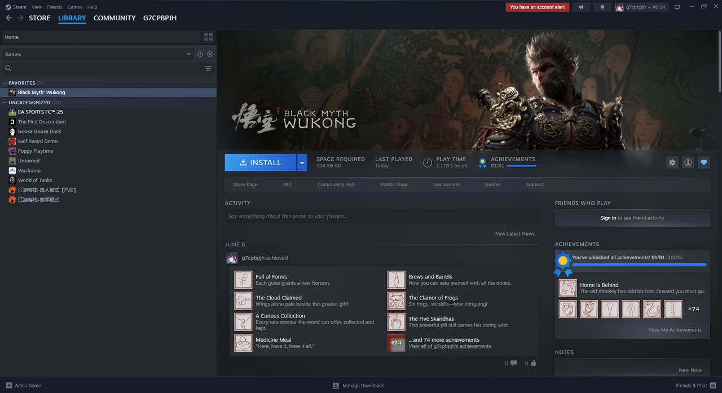Click A Curious Collection achievement icon
This screenshot has height=393, width=722.
point(243,321)
